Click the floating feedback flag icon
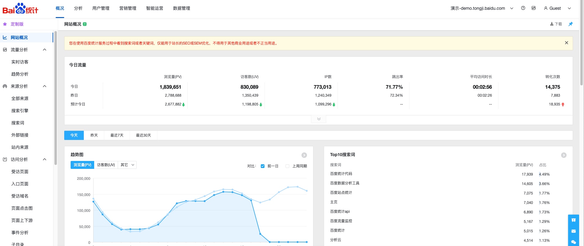Viewport: 584px width, 246px height. pos(574,220)
